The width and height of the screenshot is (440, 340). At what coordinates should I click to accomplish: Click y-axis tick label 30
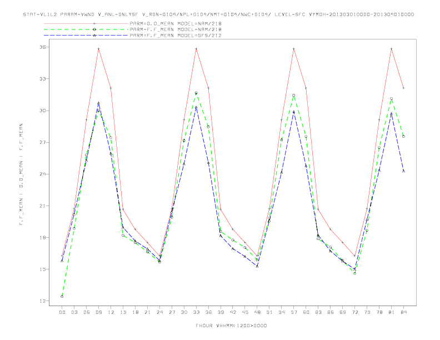click(43, 111)
